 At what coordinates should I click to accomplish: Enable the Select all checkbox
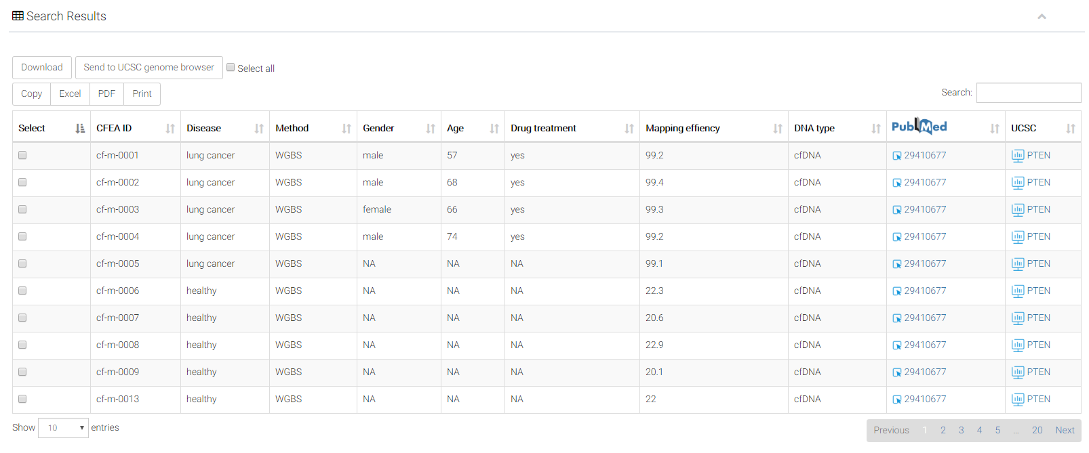tap(231, 68)
